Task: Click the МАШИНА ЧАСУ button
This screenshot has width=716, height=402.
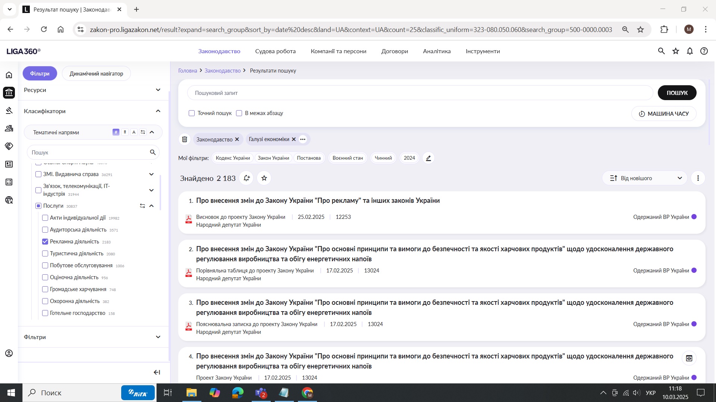Action: click(664, 114)
